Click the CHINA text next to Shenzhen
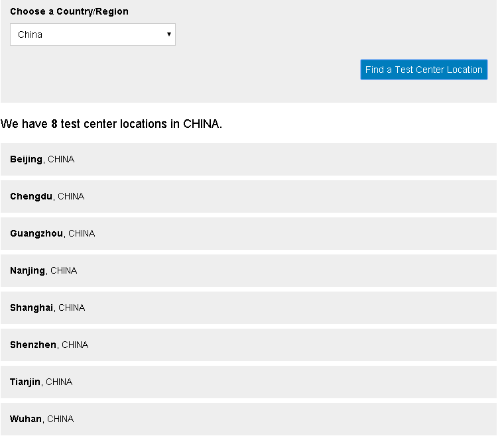 tap(75, 345)
